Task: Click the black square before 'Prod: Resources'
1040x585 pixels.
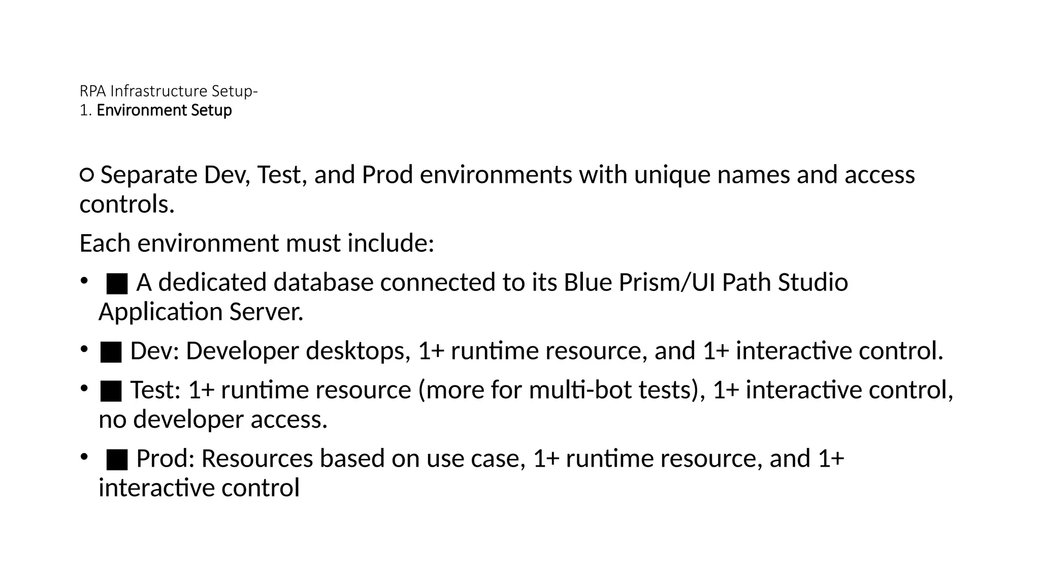Action: point(117,460)
